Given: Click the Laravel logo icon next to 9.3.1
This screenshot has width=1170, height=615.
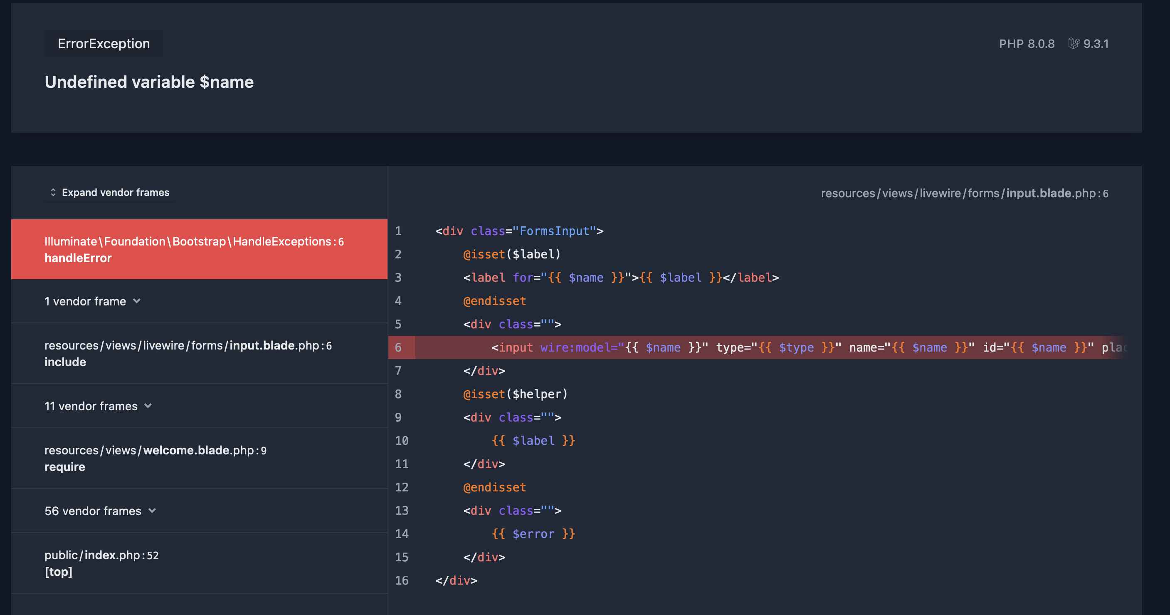Looking at the screenshot, I should (x=1074, y=44).
